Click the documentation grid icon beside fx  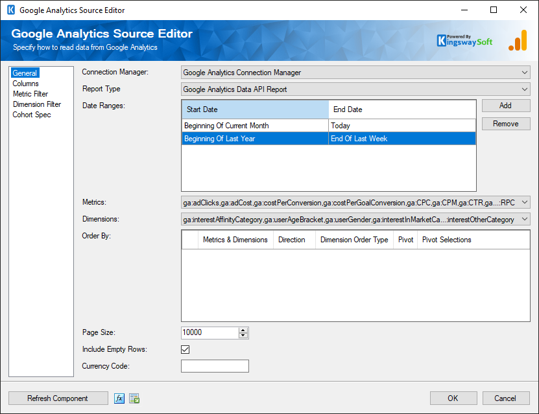134,398
